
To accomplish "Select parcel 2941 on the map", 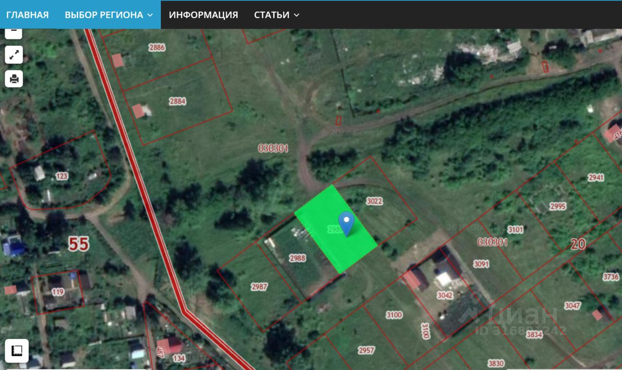I will coord(596,177).
